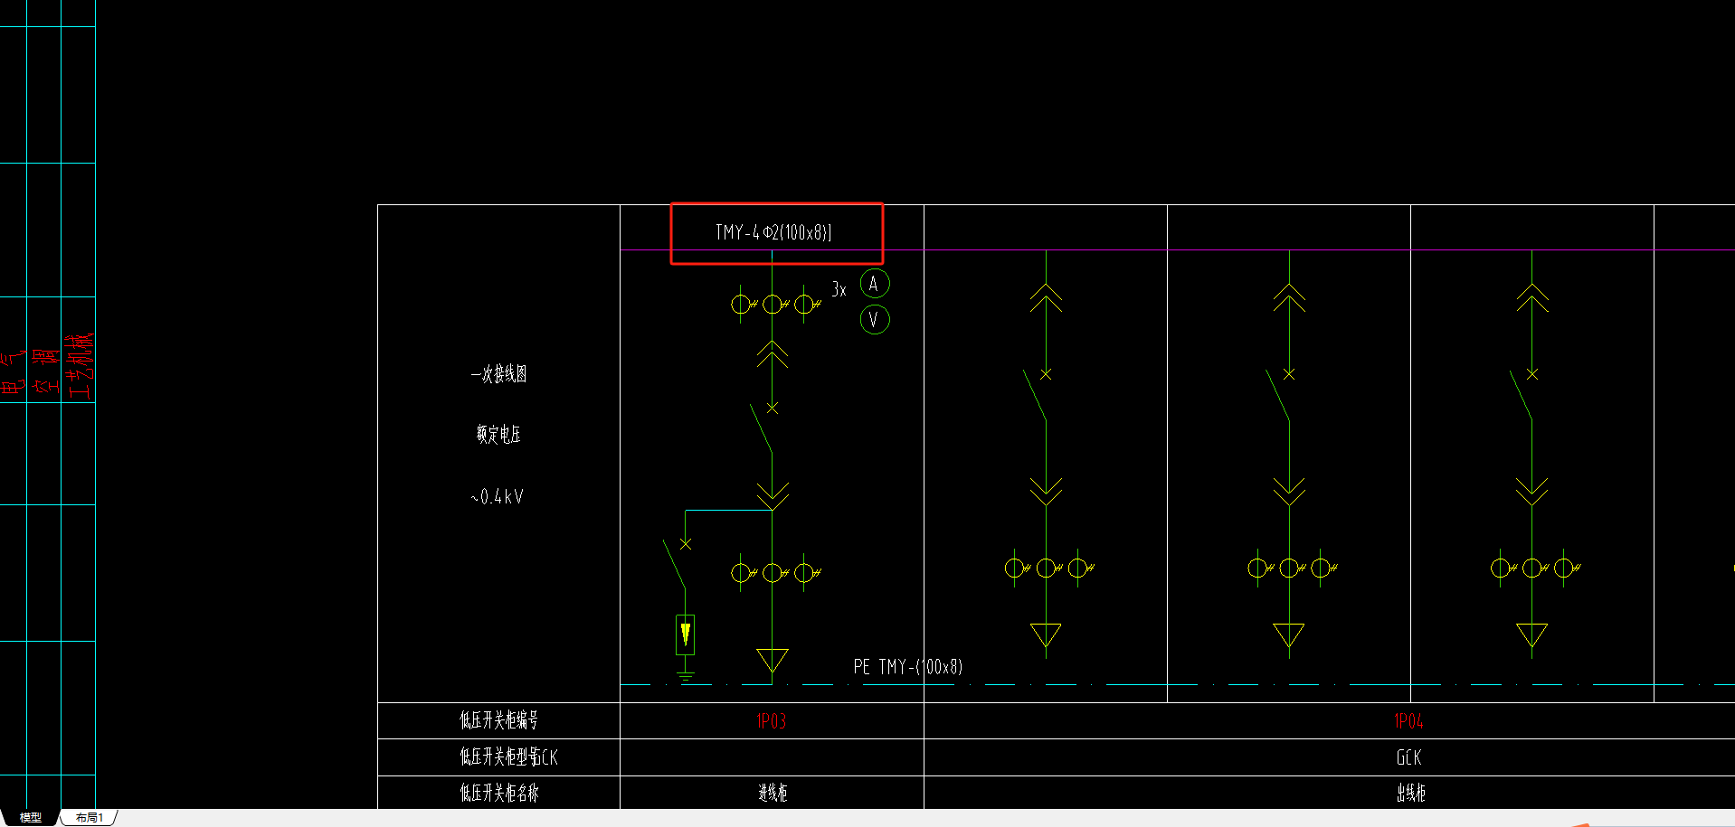Select the 一次接线图 label
The image size is (1735, 827).
(498, 374)
